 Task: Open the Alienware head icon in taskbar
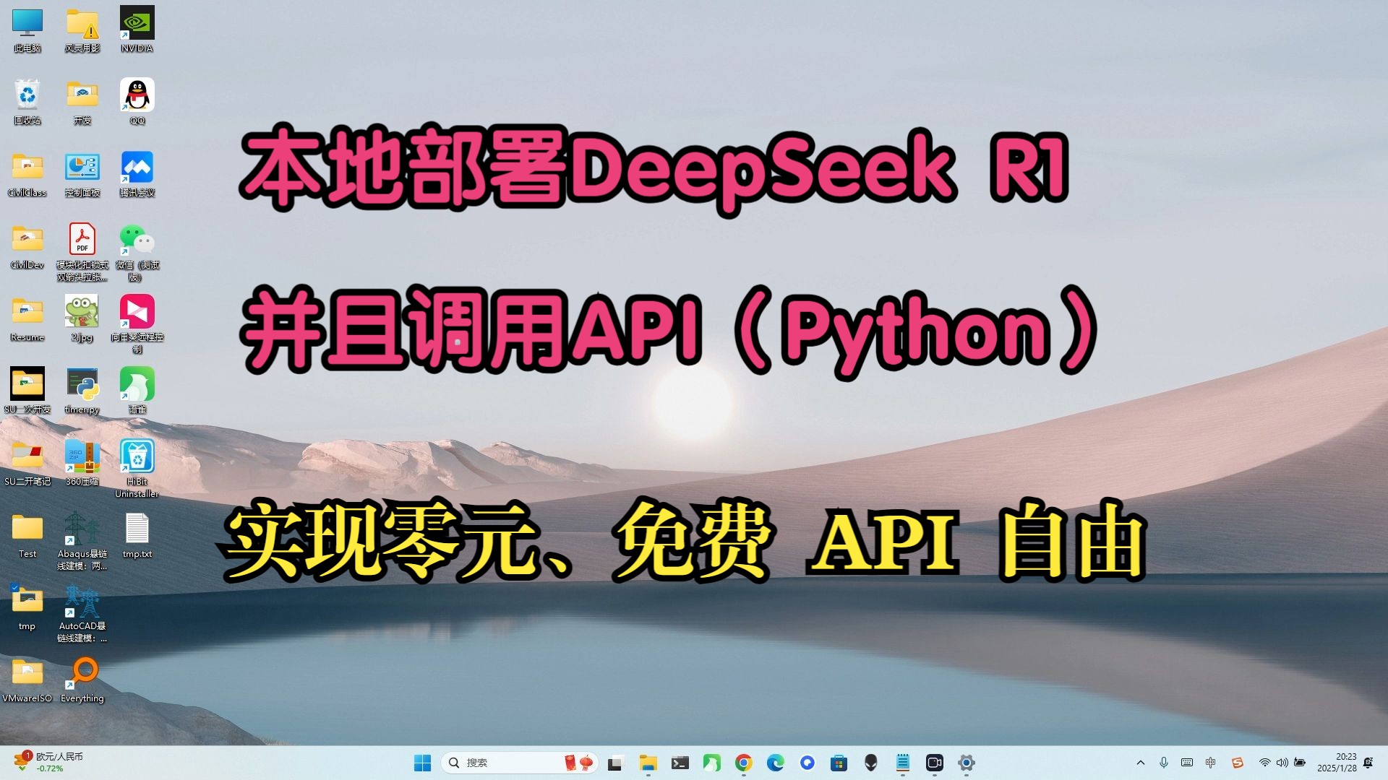[x=870, y=763]
